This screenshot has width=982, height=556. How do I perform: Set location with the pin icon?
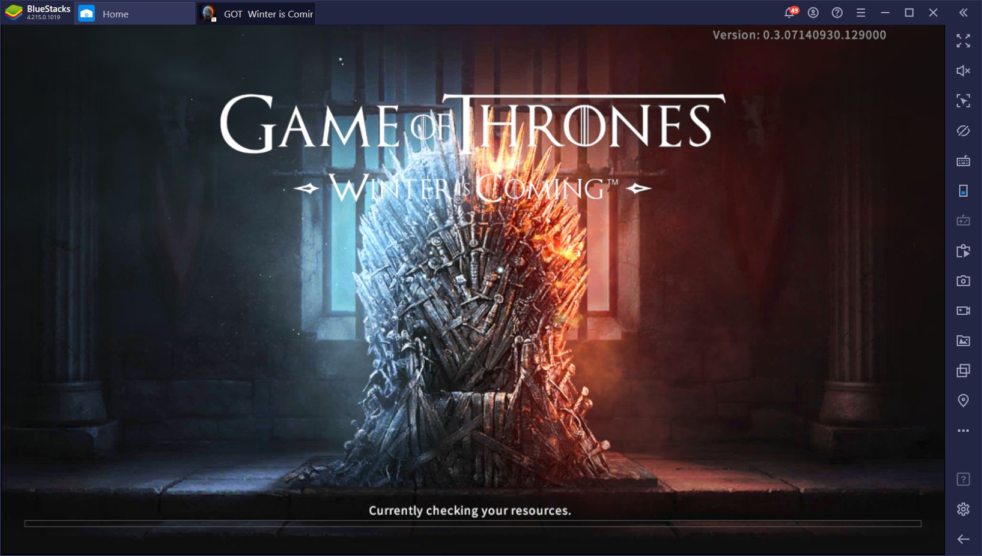tap(963, 401)
